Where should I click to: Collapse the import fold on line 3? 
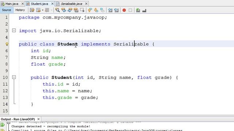coord(14,31)
